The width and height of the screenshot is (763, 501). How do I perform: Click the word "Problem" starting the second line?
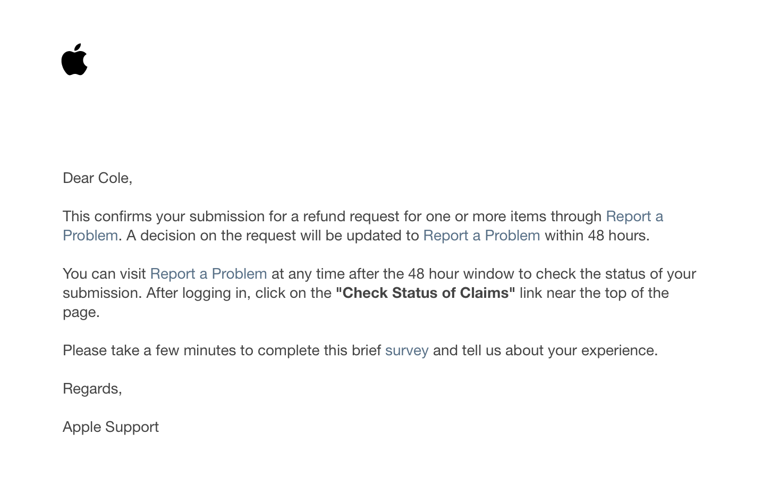pyautogui.click(x=90, y=236)
